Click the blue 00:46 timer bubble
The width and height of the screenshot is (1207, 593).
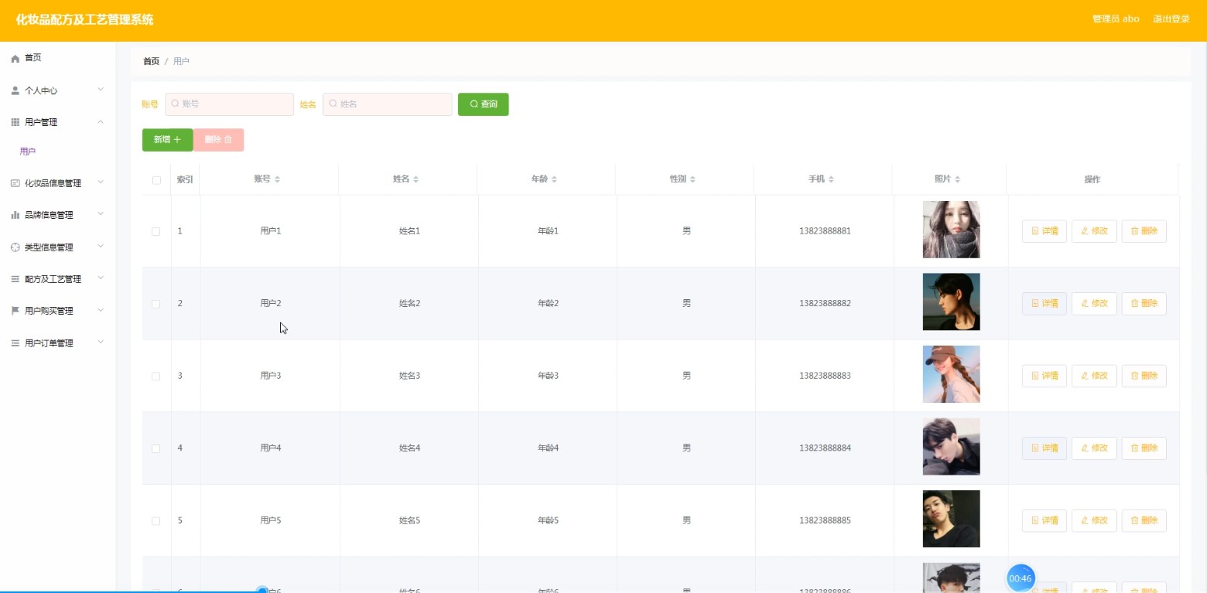1021,578
